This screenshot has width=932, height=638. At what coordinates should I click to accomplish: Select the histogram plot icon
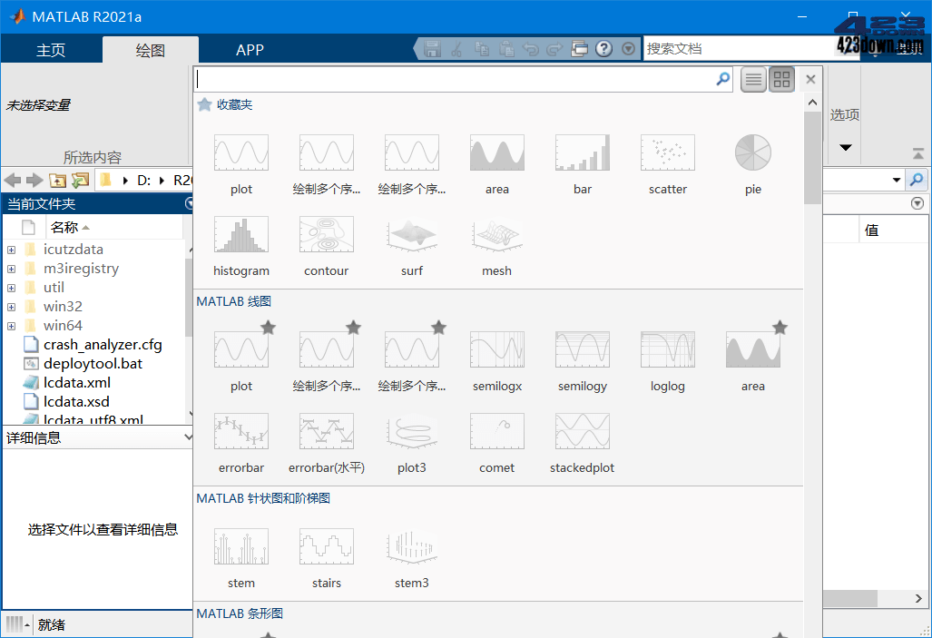(240, 234)
